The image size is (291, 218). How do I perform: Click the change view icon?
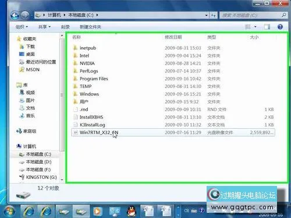click(248, 27)
